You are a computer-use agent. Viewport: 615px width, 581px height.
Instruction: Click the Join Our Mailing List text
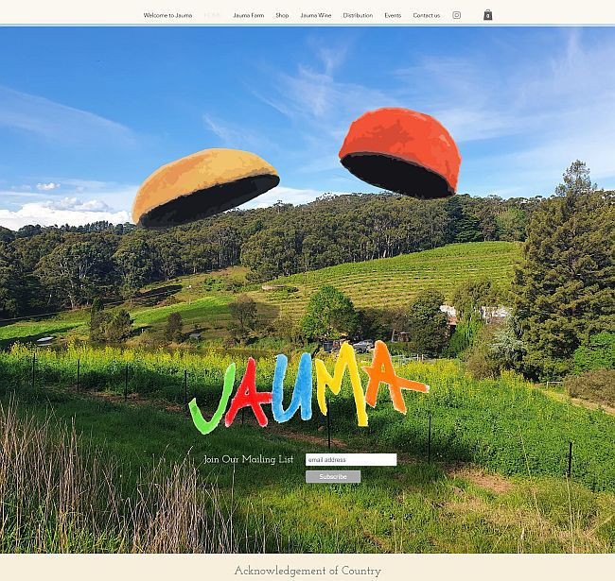[248, 460]
